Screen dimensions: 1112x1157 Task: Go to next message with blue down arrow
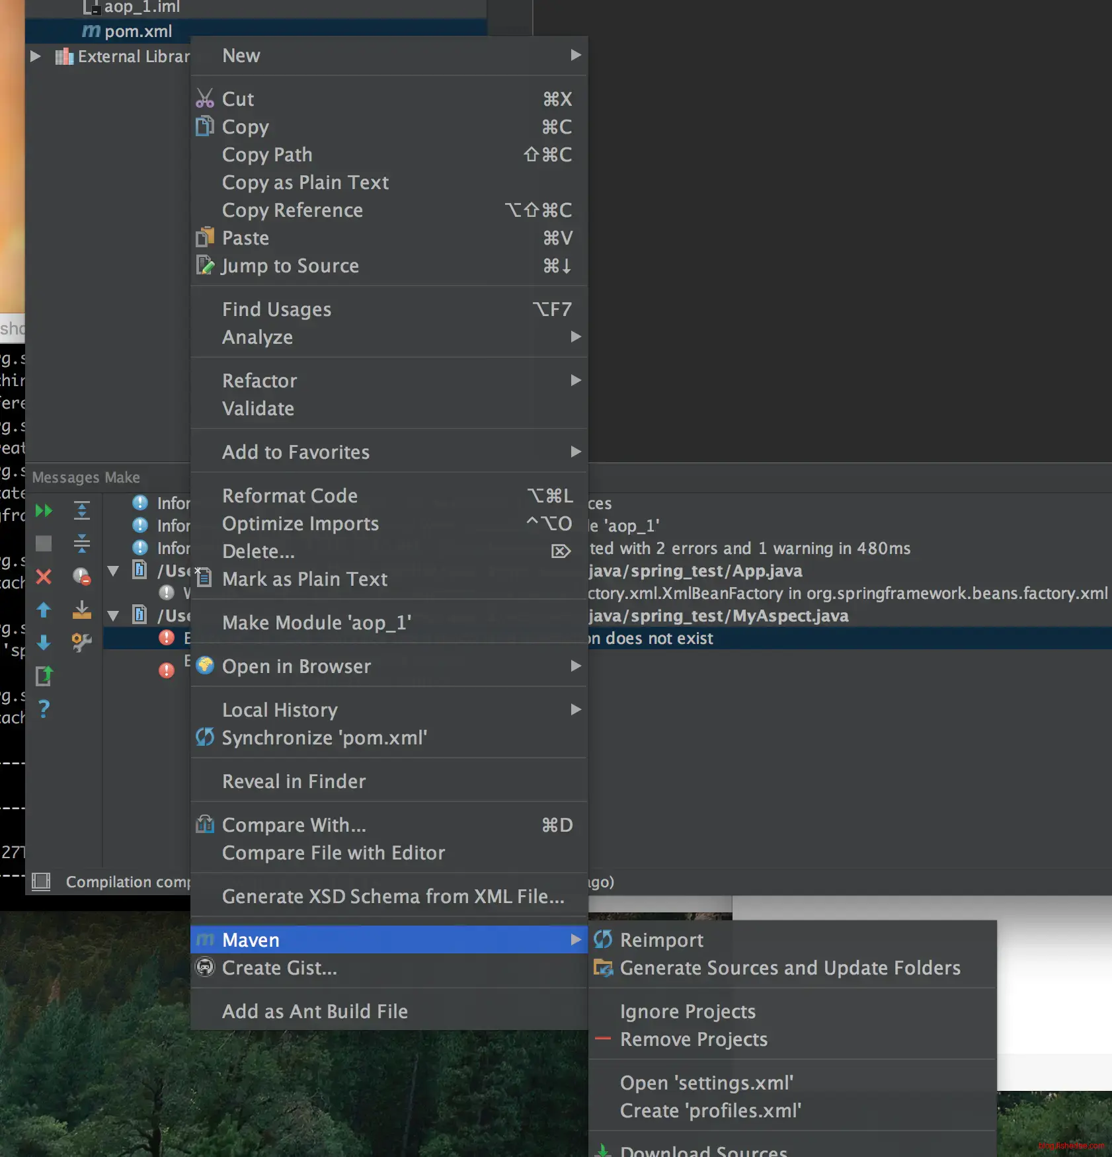44,643
